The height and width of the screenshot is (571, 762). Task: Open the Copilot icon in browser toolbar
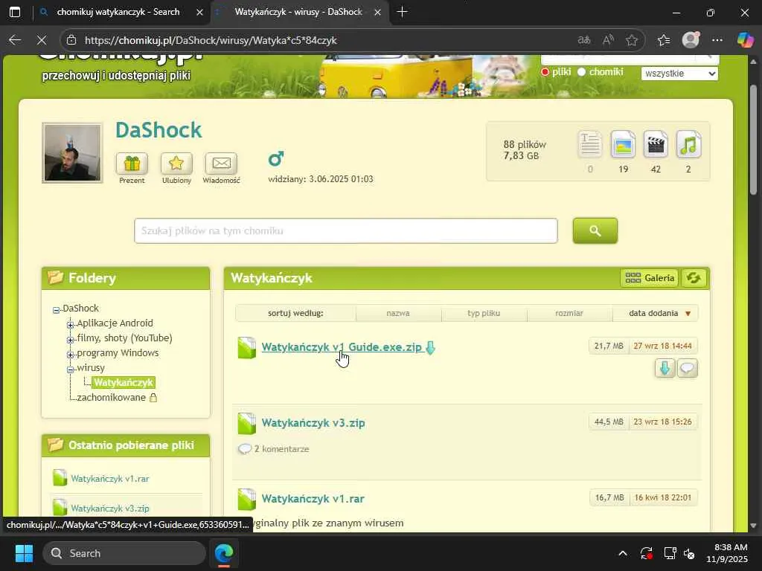(745, 40)
